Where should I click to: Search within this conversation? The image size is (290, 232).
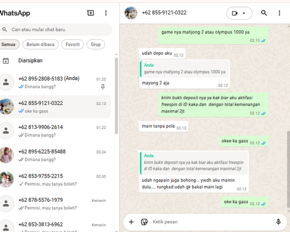click(264, 13)
